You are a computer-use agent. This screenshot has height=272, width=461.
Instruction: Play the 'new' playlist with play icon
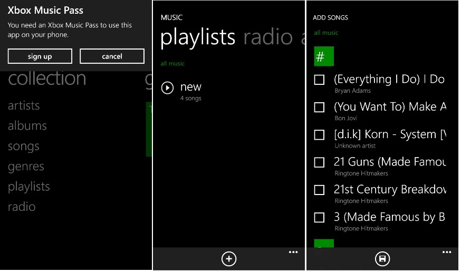167,88
